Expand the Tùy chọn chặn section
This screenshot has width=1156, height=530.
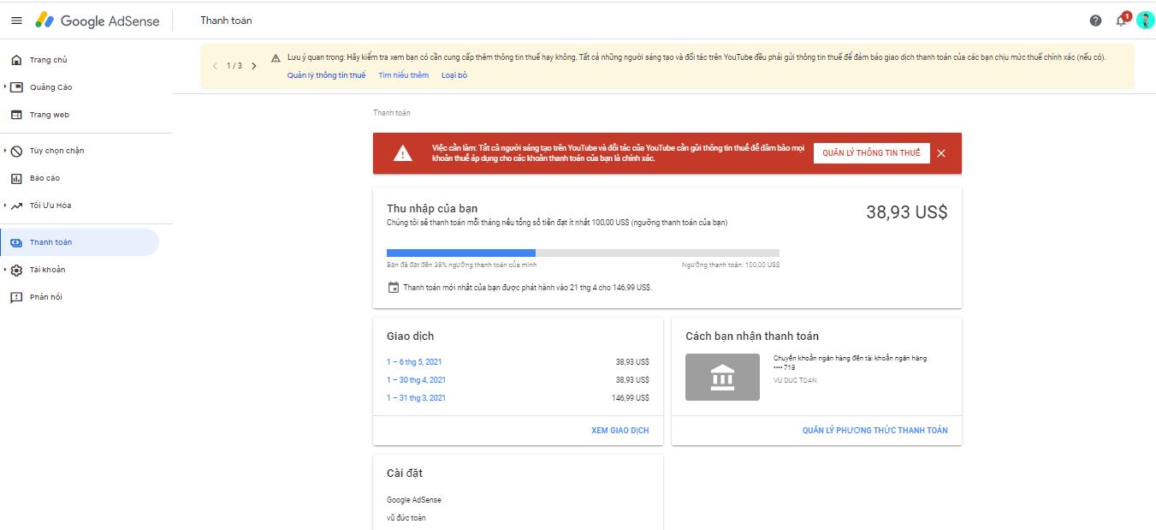[6, 151]
